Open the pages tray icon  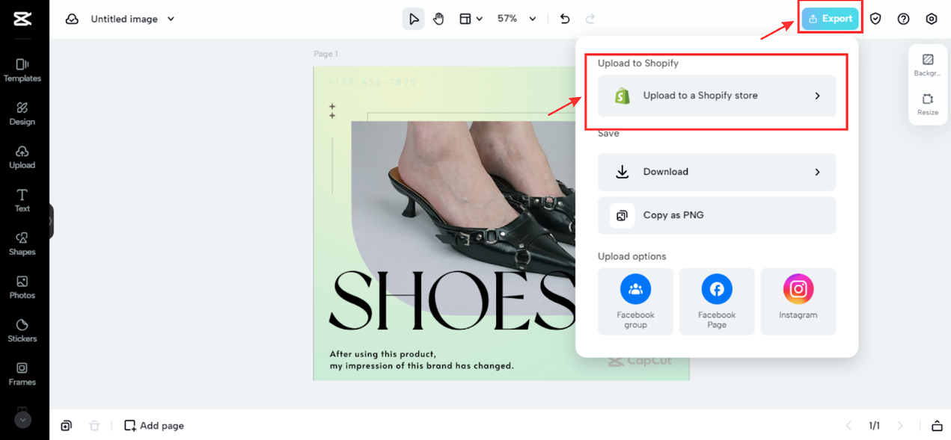[937, 426]
